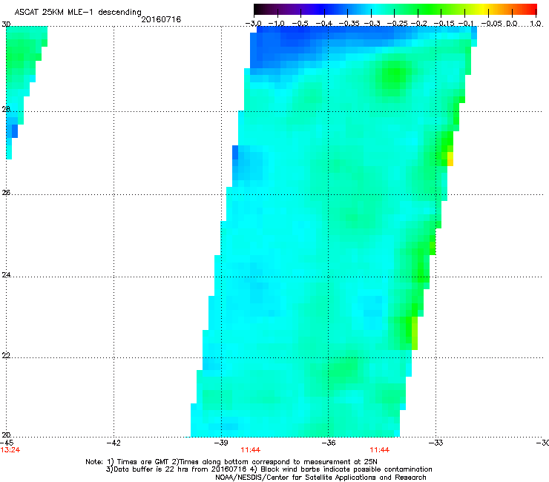Click the latitude 22 axis label
This screenshot has width=549, height=482.
point(6,355)
